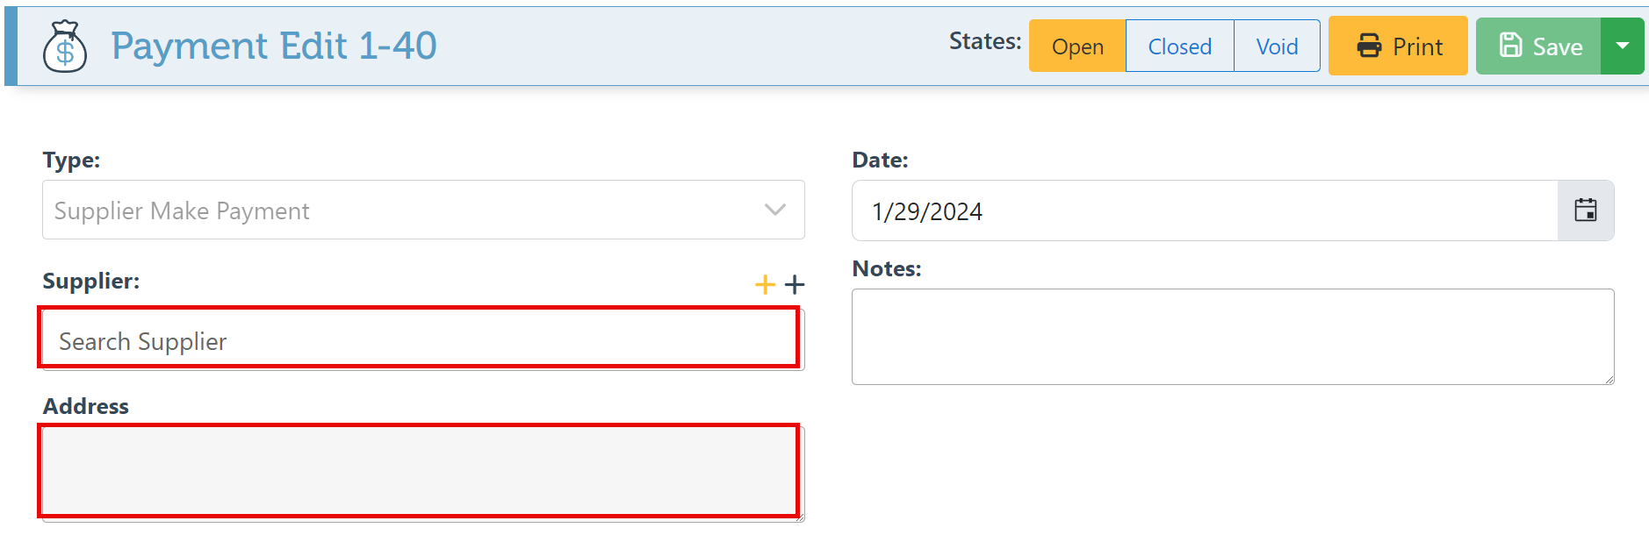Click the Payment Edit 1-40 heading
Image resolution: width=1649 pixels, height=535 pixels.
tap(273, 46)
